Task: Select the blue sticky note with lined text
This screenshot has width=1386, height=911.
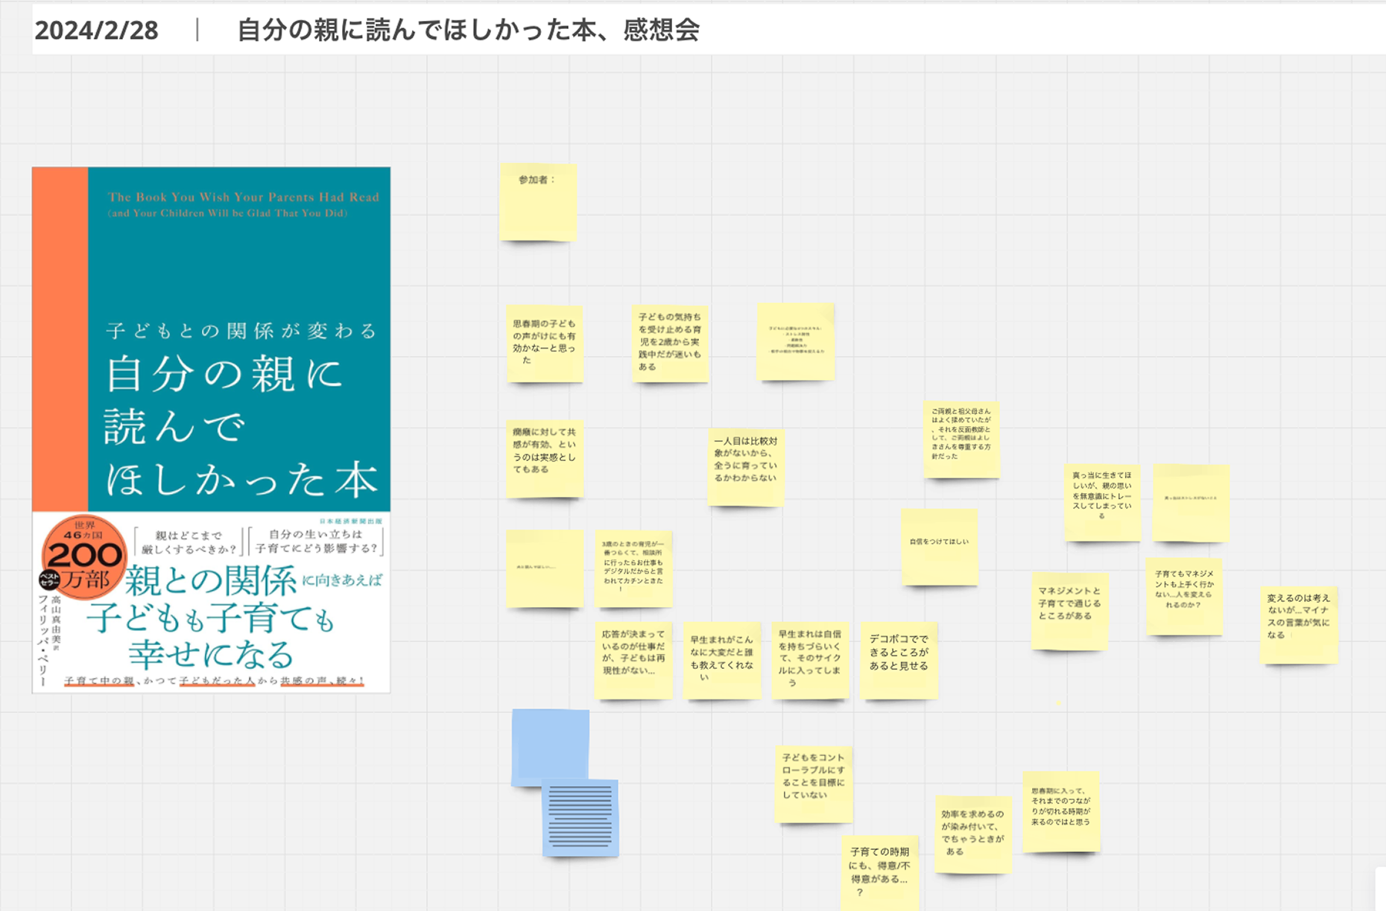Action: (x=580, y=817)
